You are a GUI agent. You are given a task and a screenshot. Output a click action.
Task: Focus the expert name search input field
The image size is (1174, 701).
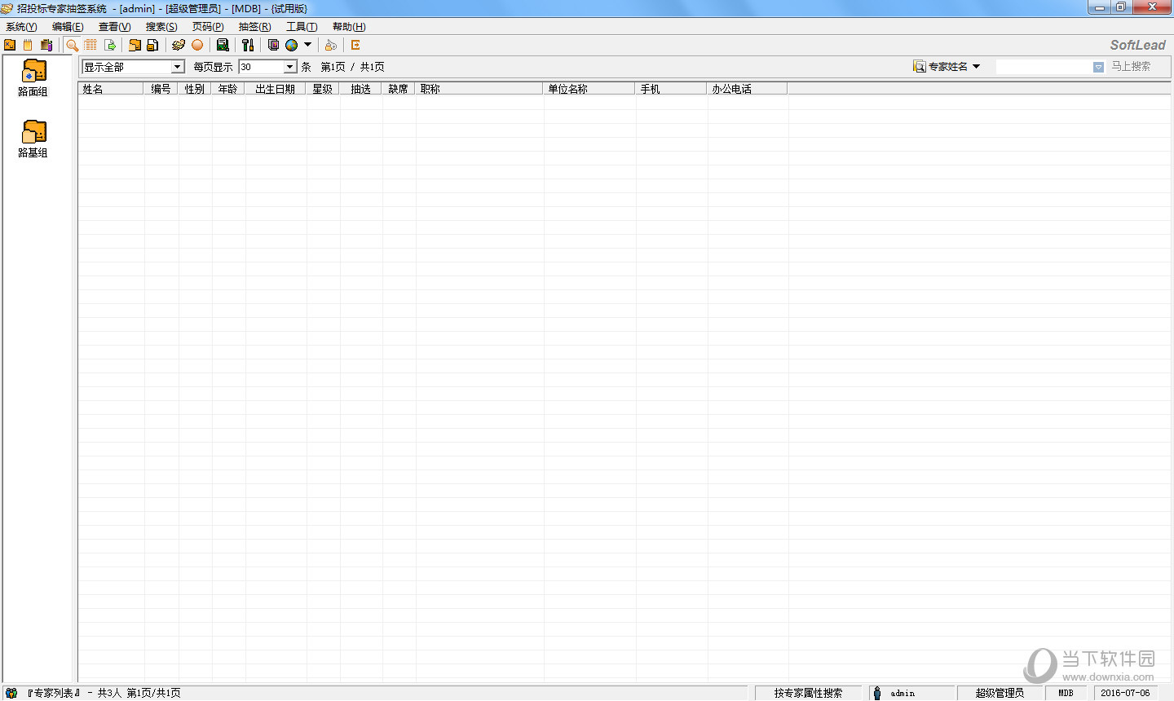1044,67
